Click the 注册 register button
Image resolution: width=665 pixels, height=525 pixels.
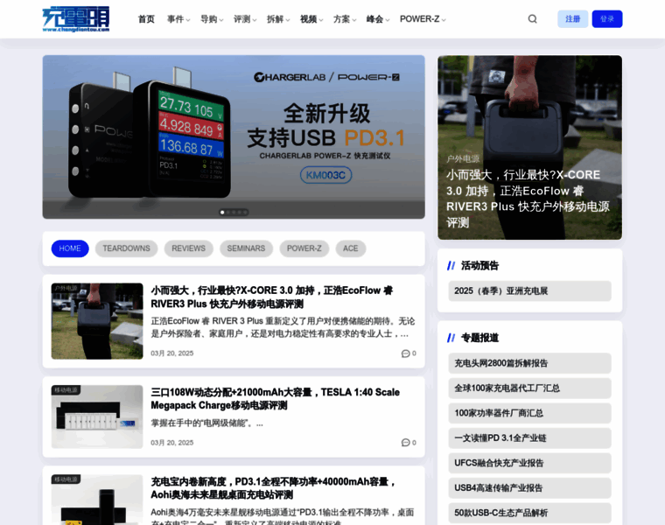click(x=572, y=19)
